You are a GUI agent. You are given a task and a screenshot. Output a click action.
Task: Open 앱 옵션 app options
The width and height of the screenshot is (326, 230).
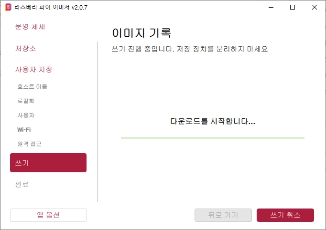click(48, 215)
